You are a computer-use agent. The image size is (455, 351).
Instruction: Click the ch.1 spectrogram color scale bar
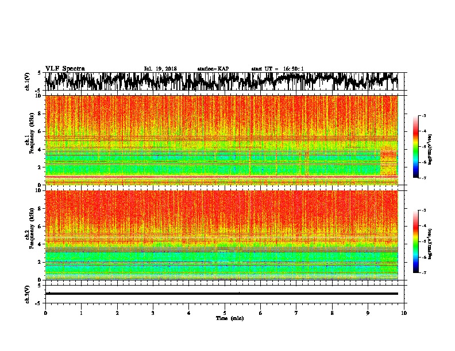pyautogui.click(x=416, y=147)
